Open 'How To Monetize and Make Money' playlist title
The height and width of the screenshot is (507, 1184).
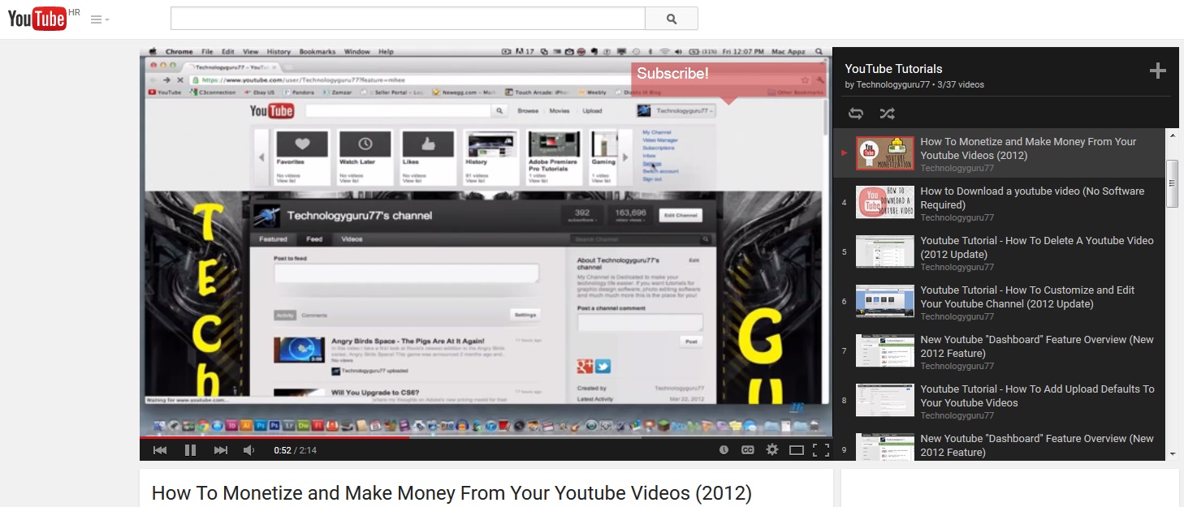click(1028, 148)
